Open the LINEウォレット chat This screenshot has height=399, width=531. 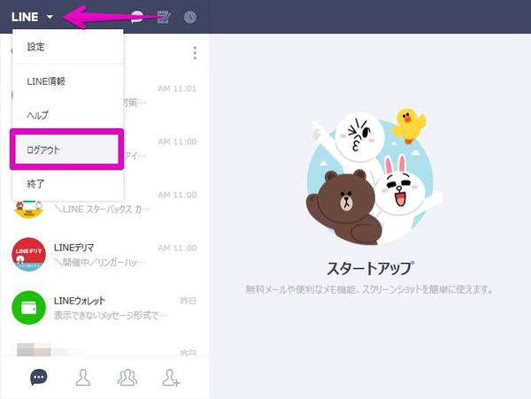(x=104, y=308)
